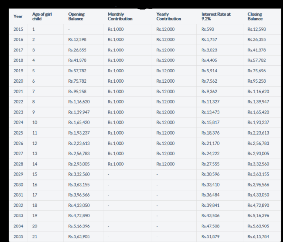Select the Monthly Contribution column header
Screen dimensions: 283x242
[120, 16]
